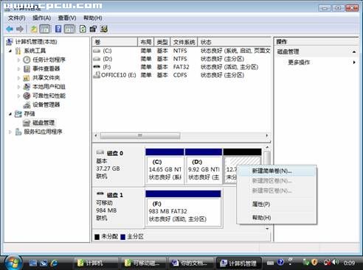
Task: Select 本地用户和组 in the tree
Action: point(49,87)
